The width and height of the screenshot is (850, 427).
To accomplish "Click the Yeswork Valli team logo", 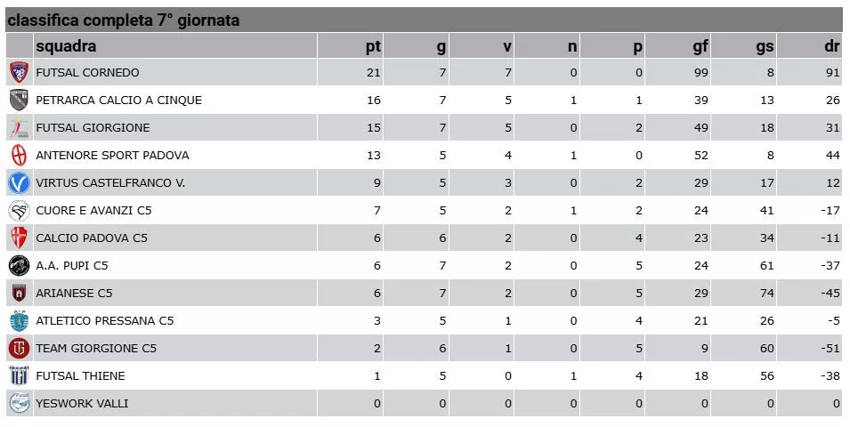I will [19, 404].
